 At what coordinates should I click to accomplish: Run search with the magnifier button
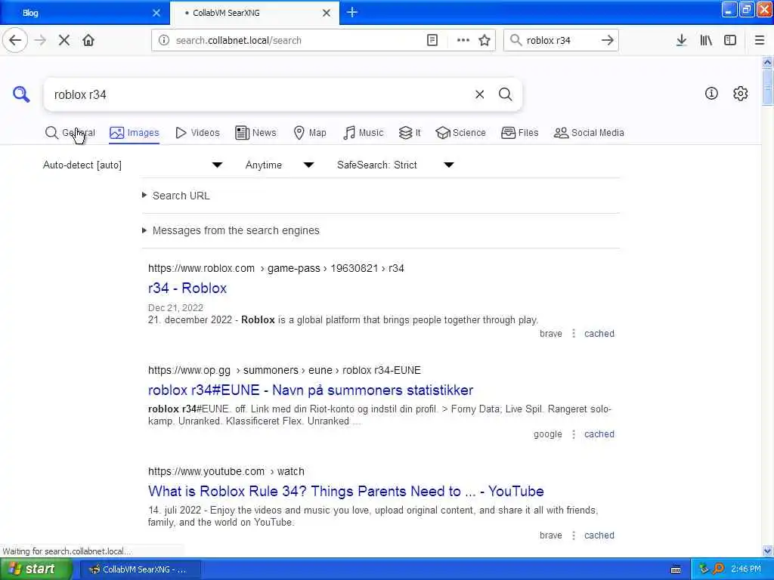point(505,94)
